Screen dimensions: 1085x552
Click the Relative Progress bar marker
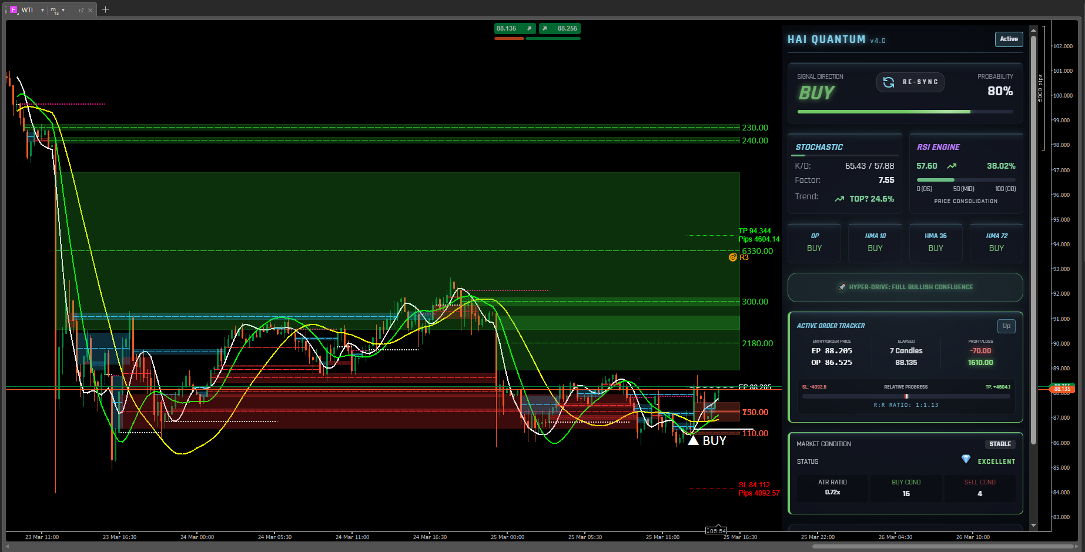point(906,396)
